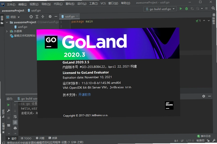Expand all nodes in the Project panel
Screen dimensions: 217x144
click(x=37, y=17)
